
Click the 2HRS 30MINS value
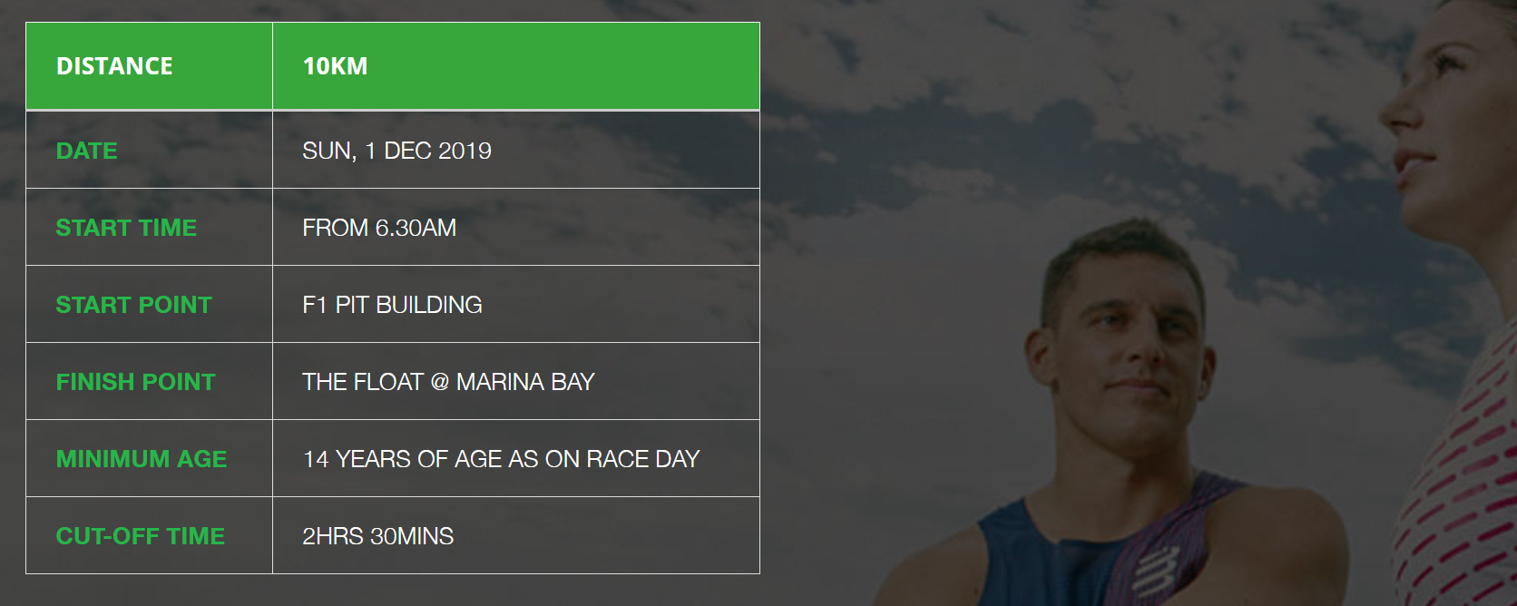[x=377, y=536]
